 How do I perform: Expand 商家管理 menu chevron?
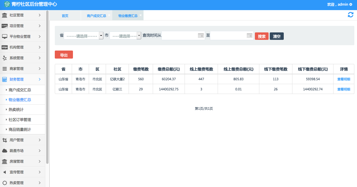point(40,69)
